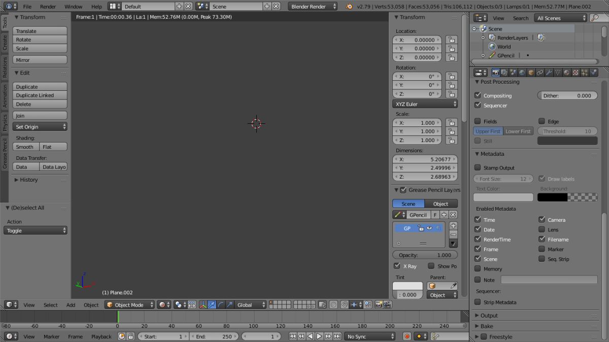Toggle lock on GP layer

click(x=421, y=228)
